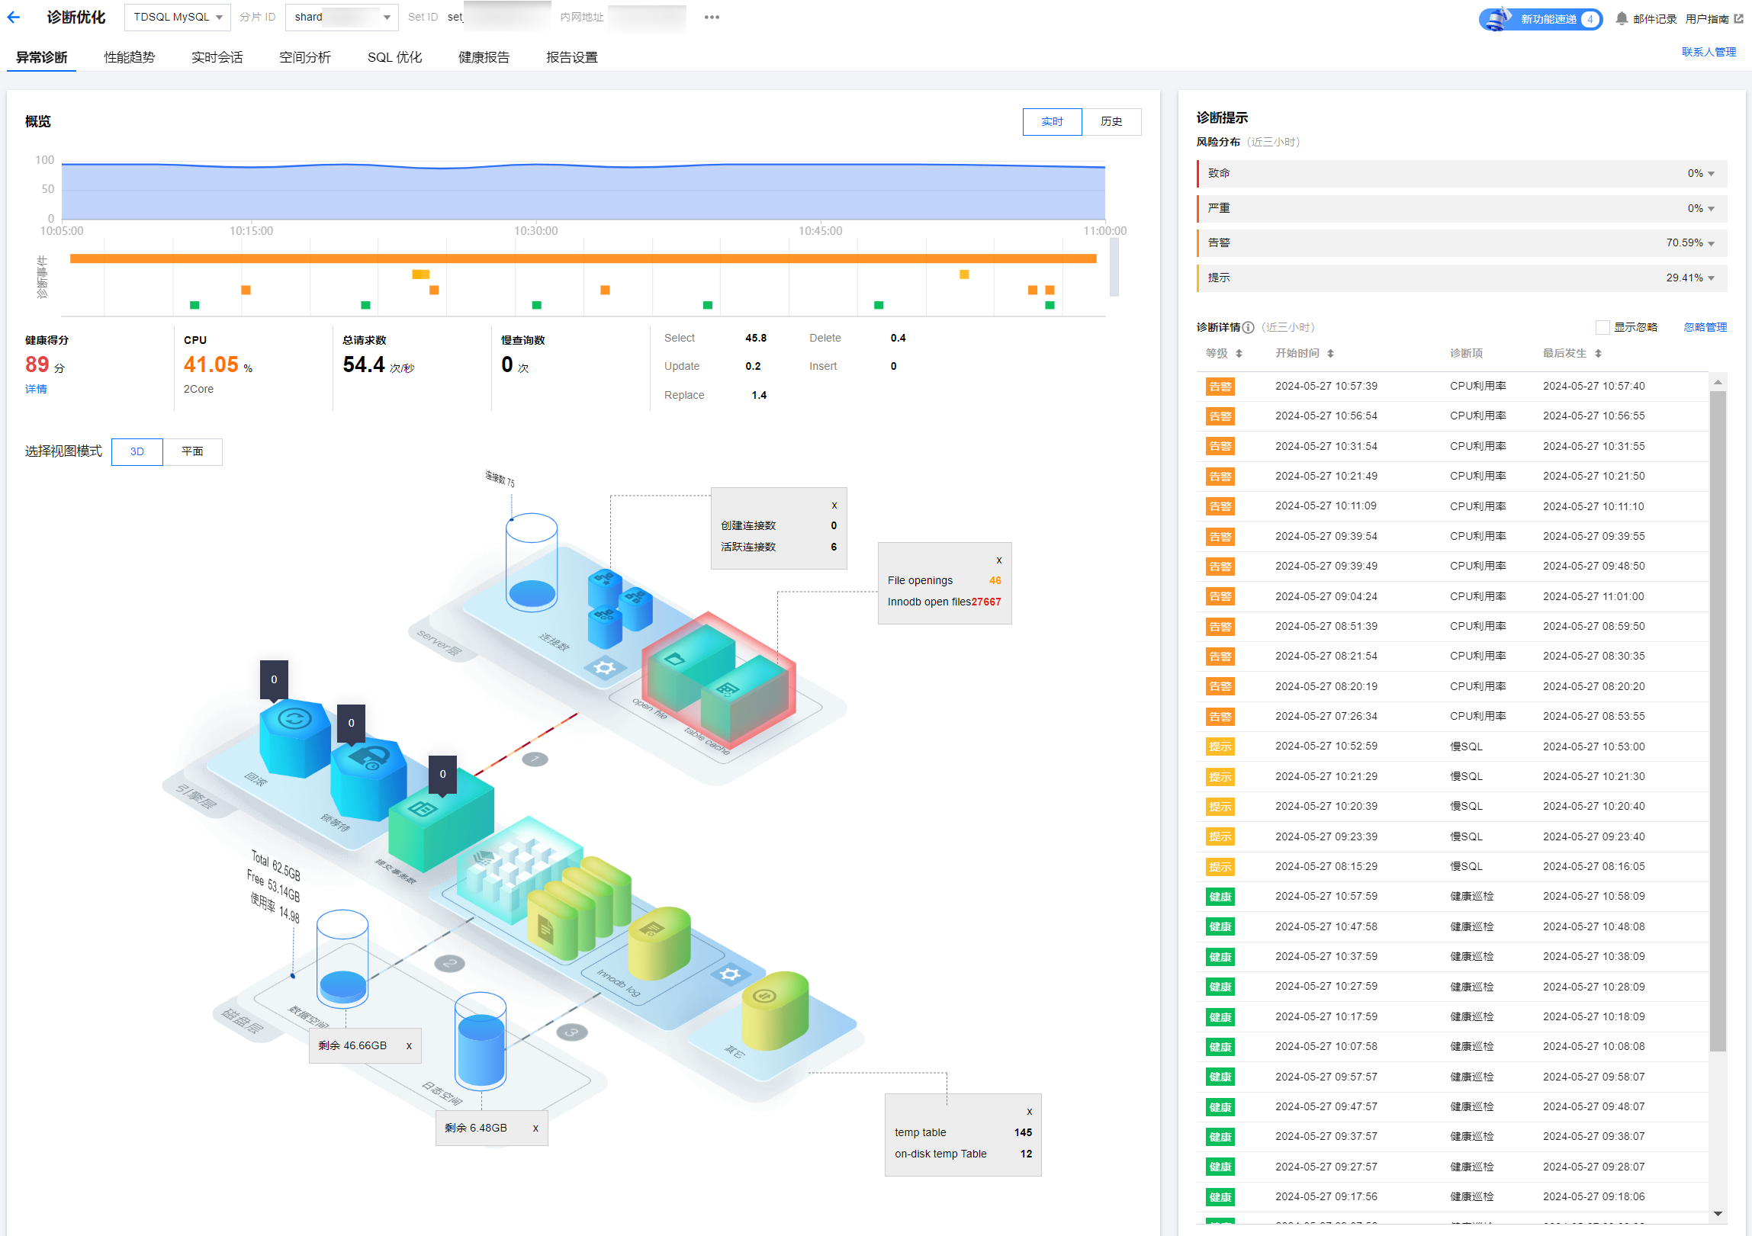Enable the 显示忽略 checkbox
Image resolution: width=1752 pixels, height=1236 pixels.
tap(1603, 327)
